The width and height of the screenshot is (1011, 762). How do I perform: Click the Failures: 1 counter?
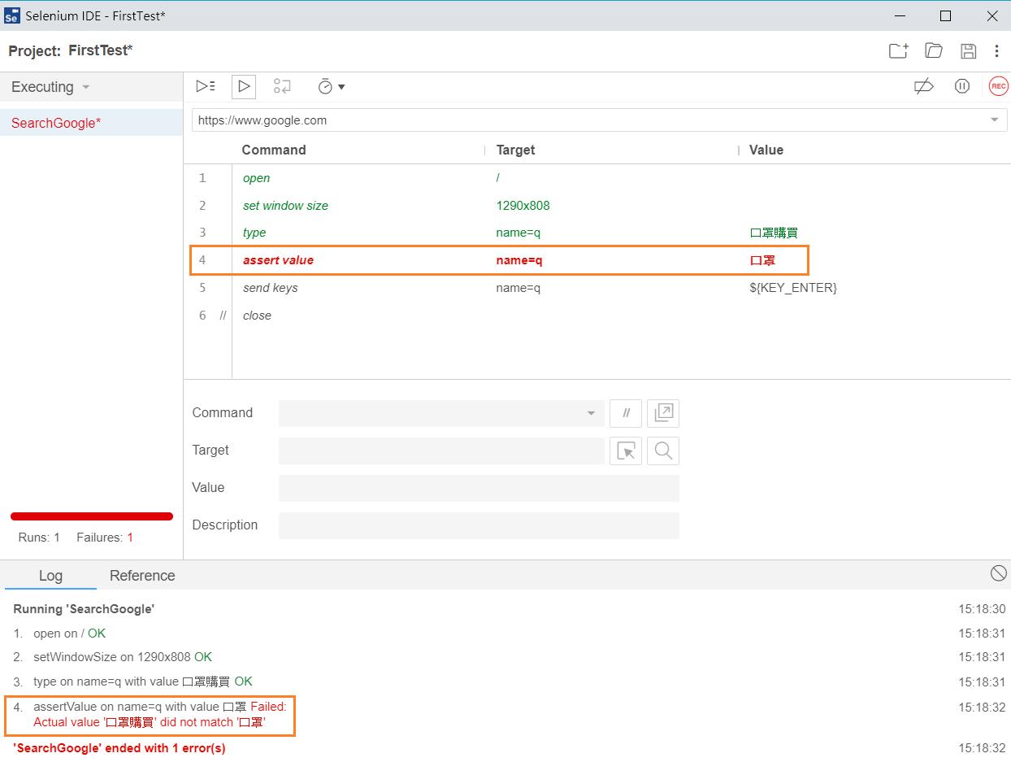(105, 538)
